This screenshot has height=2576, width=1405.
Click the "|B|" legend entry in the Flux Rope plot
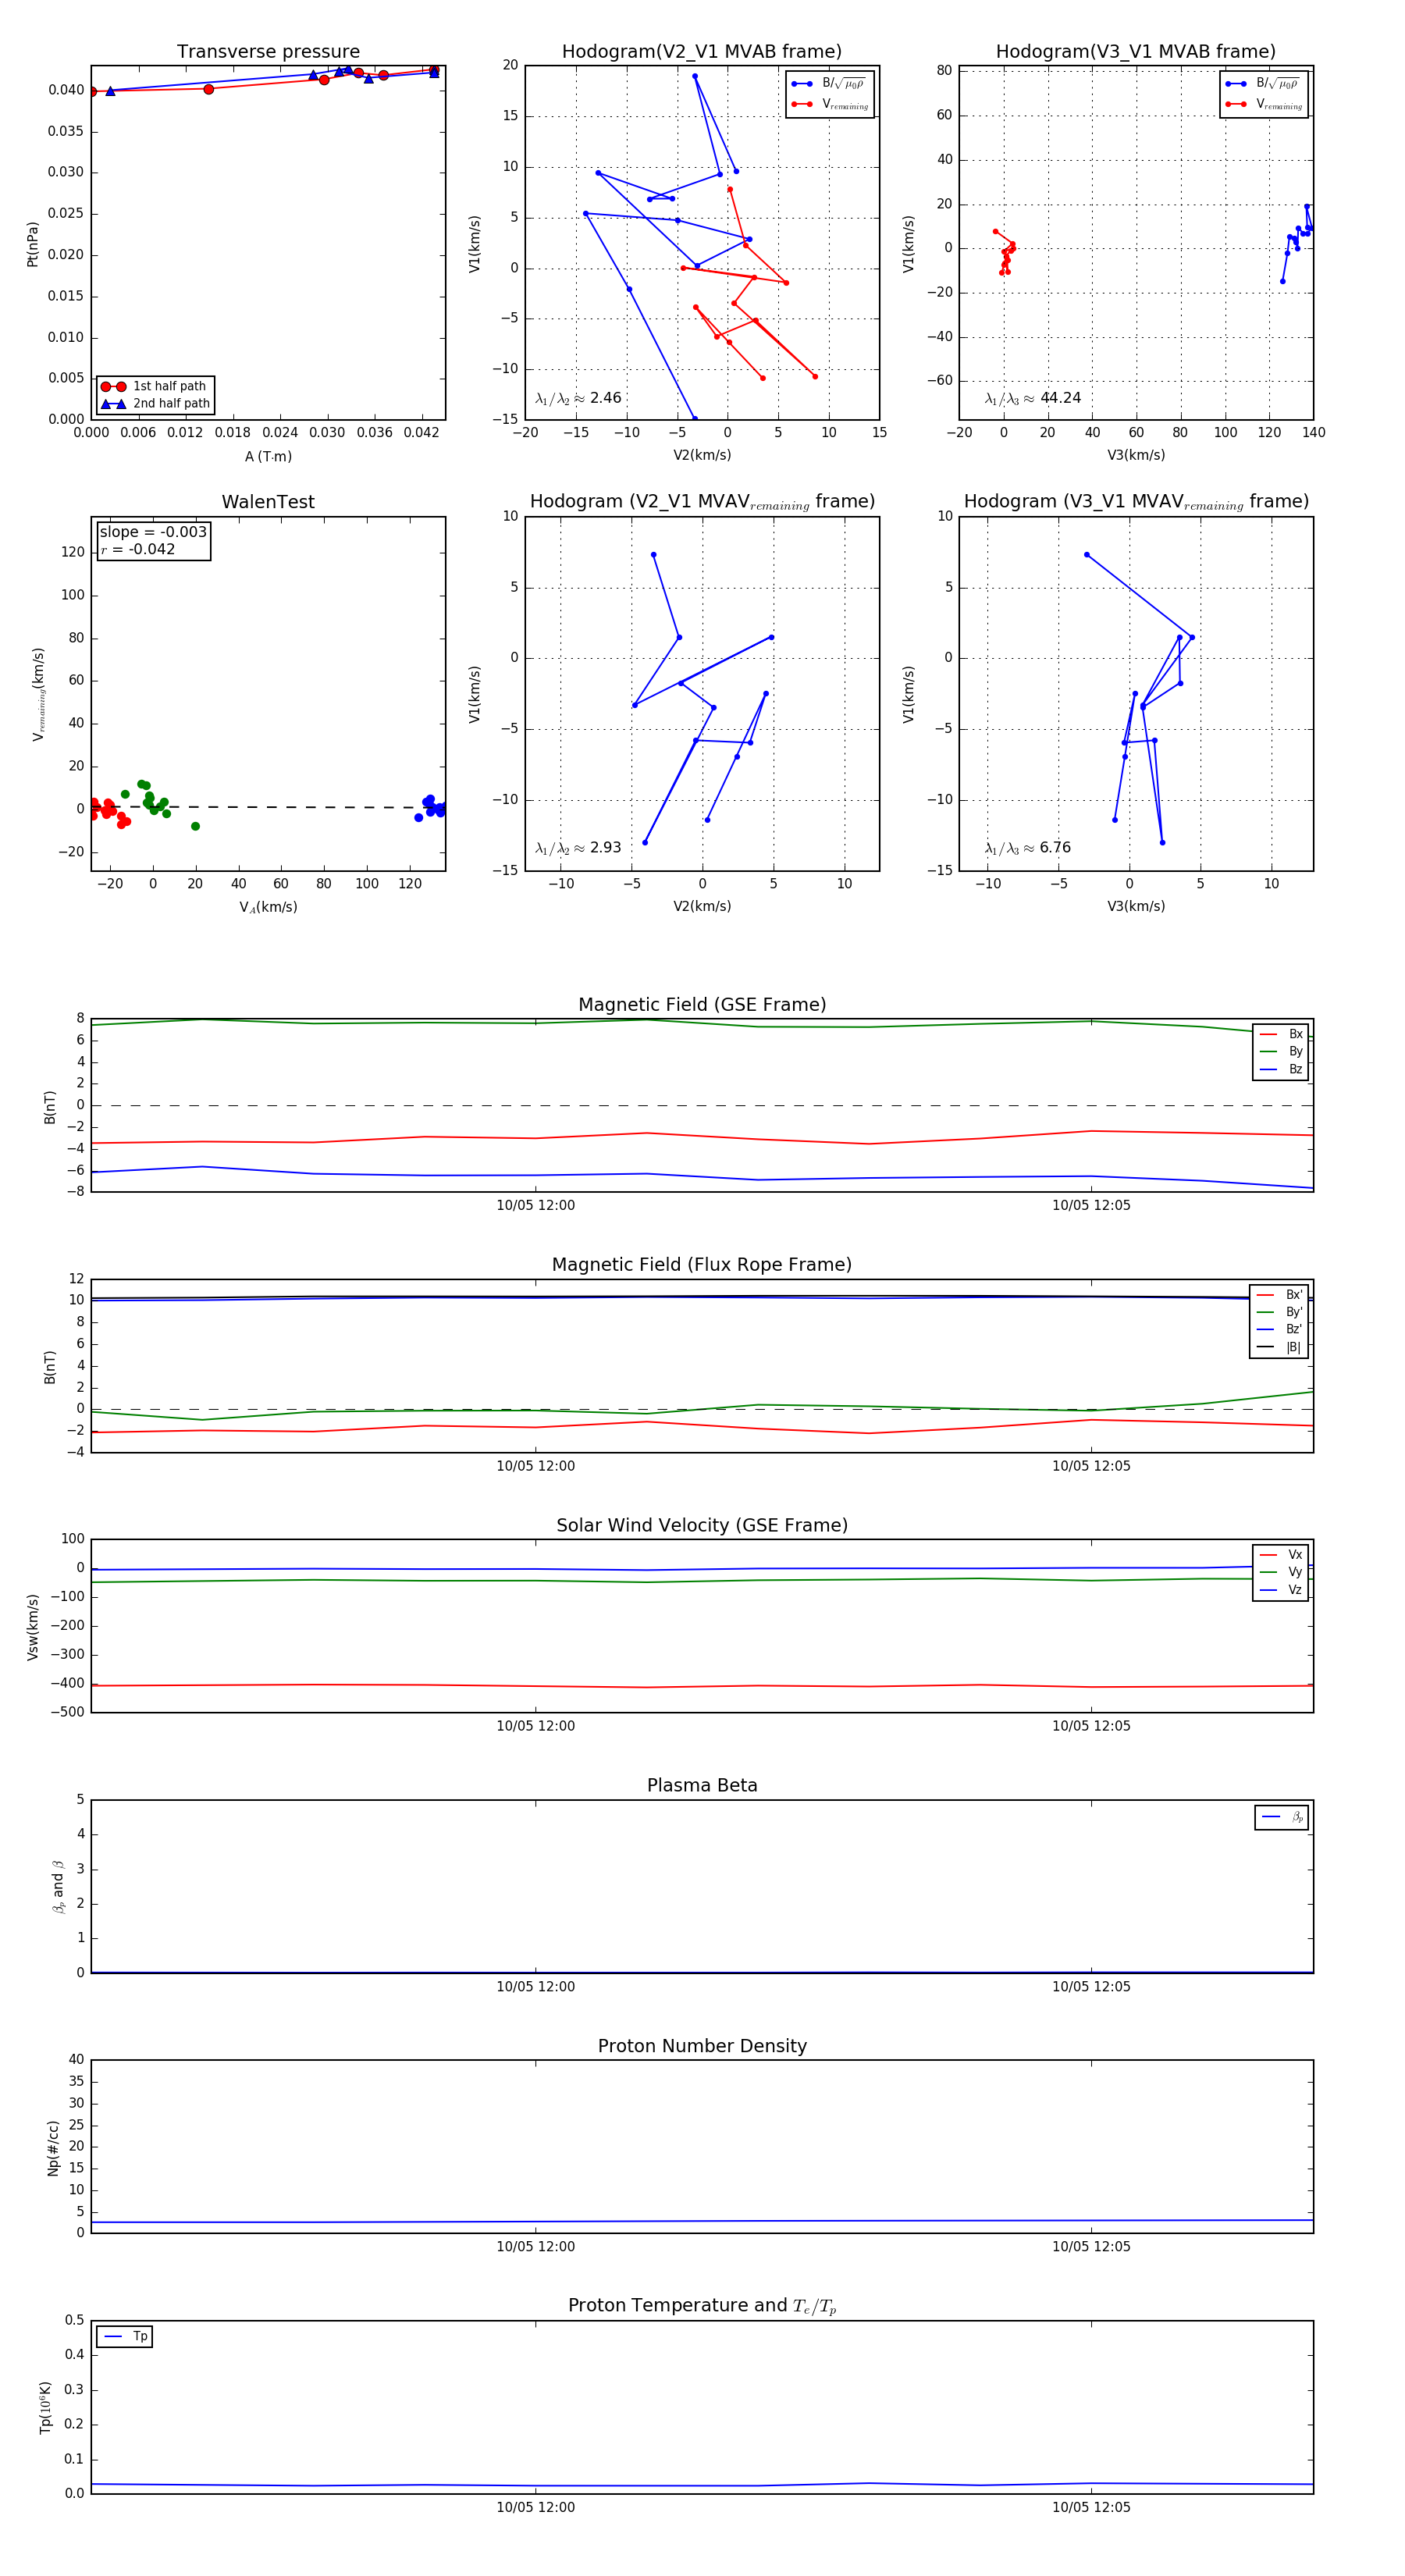point(1280,1348)
